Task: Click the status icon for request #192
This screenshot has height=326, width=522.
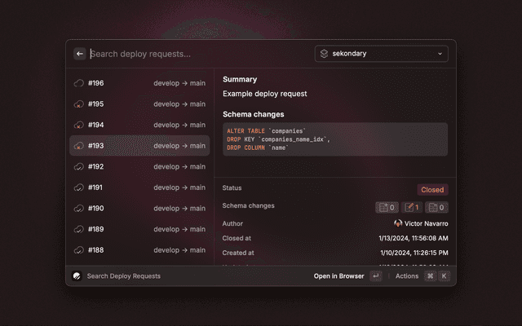Action: pos(79,166)
